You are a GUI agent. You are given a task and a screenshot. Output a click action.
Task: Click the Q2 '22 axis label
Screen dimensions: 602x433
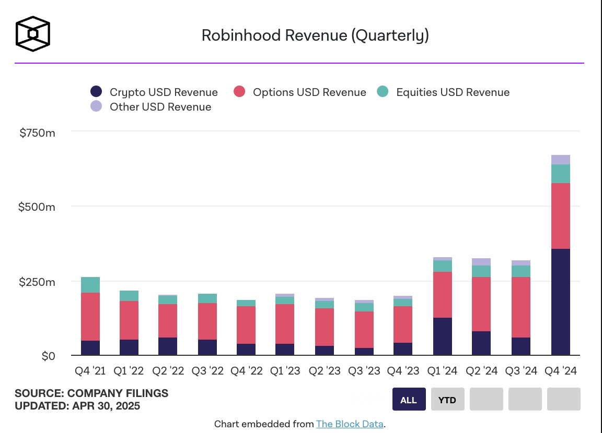click(x=168, y=371)
